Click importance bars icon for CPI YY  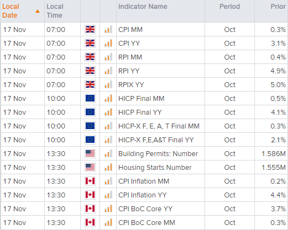coord(108,43)
